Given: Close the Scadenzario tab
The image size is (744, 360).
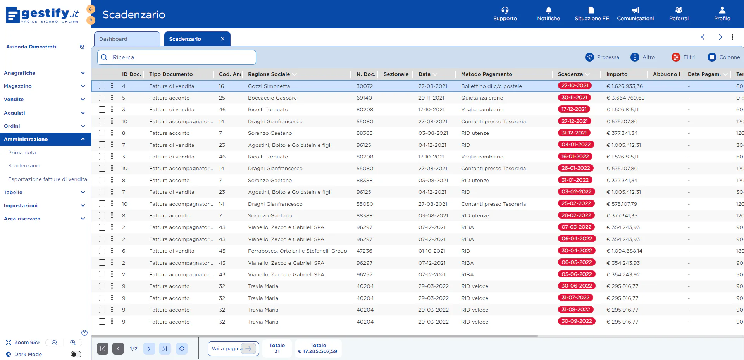Looking at the screenshot, I should point(222,39).
